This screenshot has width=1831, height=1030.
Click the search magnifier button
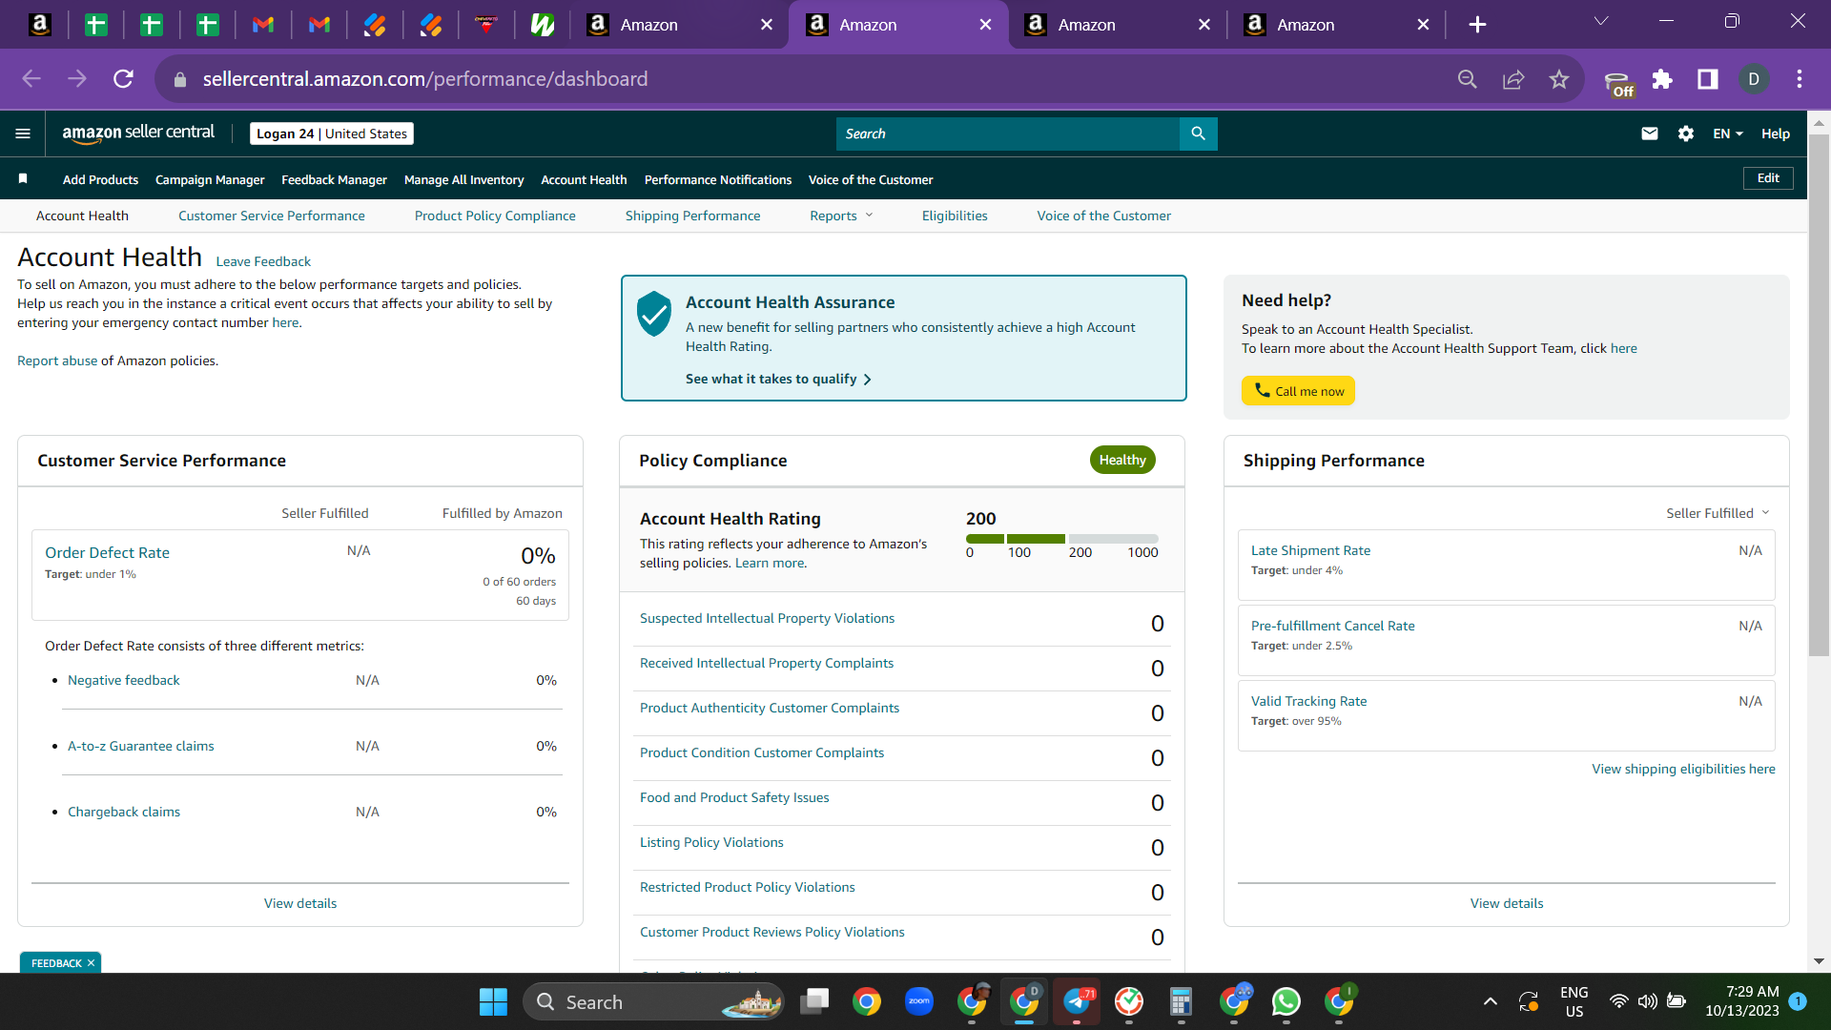tap(1198, 134)
